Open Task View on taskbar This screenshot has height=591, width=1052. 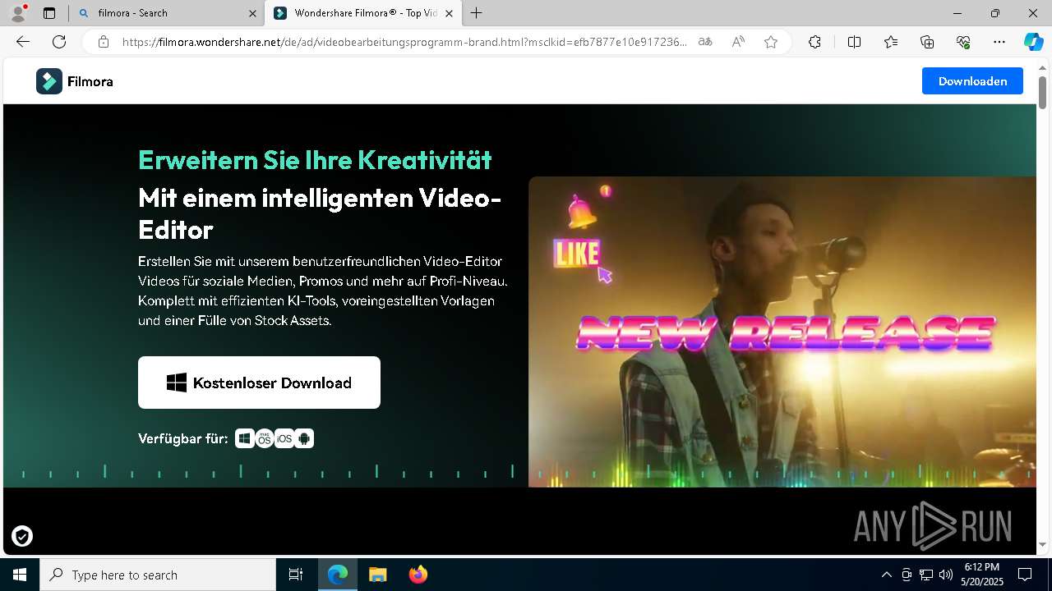click(296, 575)
